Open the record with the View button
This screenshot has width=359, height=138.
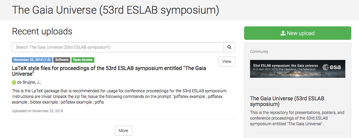click(x=227, y=61)
